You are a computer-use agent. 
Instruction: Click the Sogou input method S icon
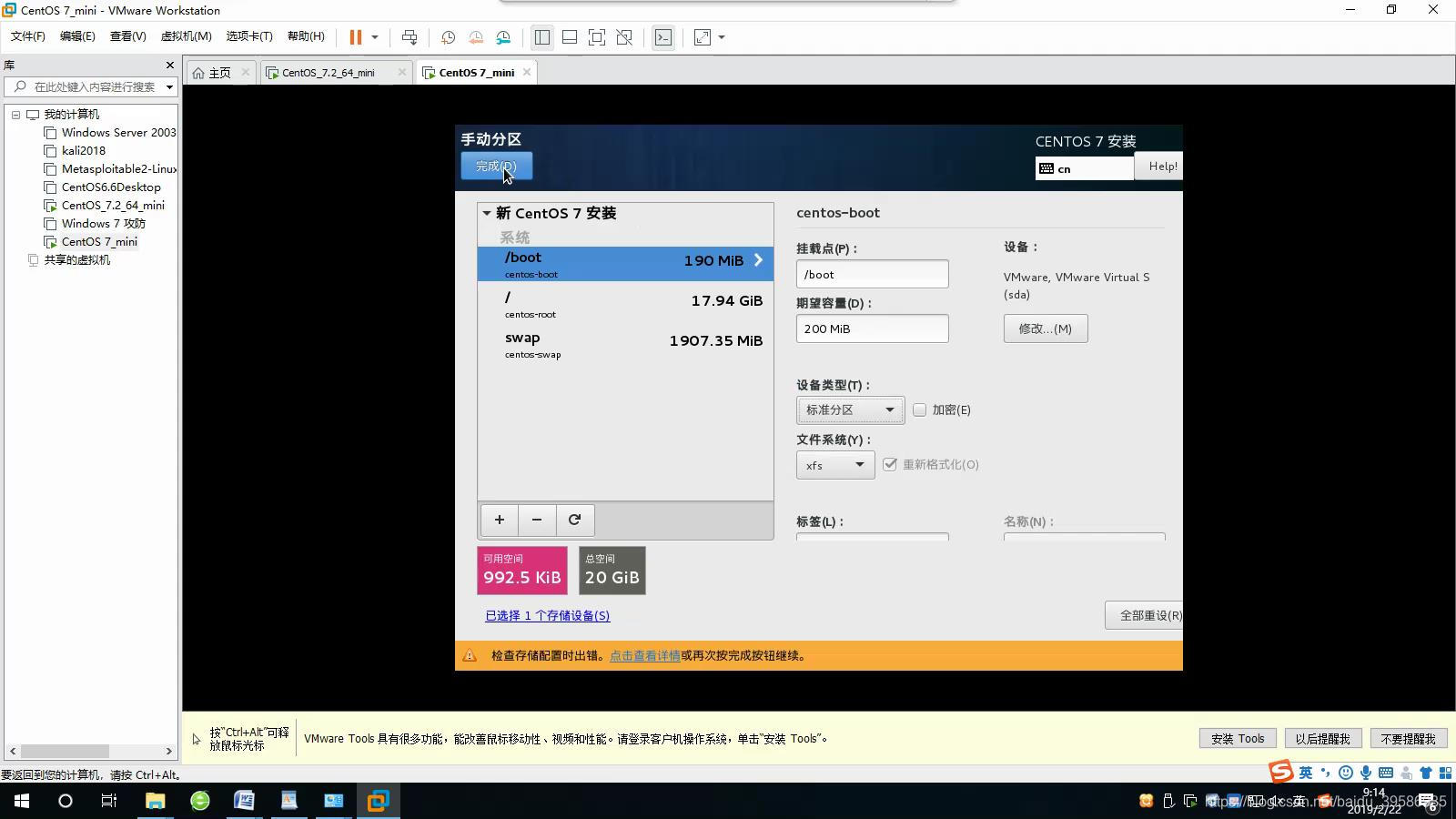1281,772
